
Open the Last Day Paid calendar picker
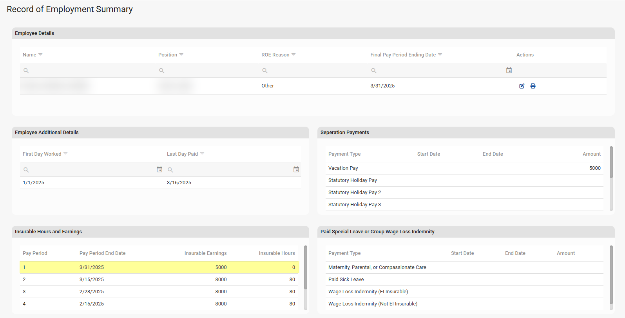(296, 169)
